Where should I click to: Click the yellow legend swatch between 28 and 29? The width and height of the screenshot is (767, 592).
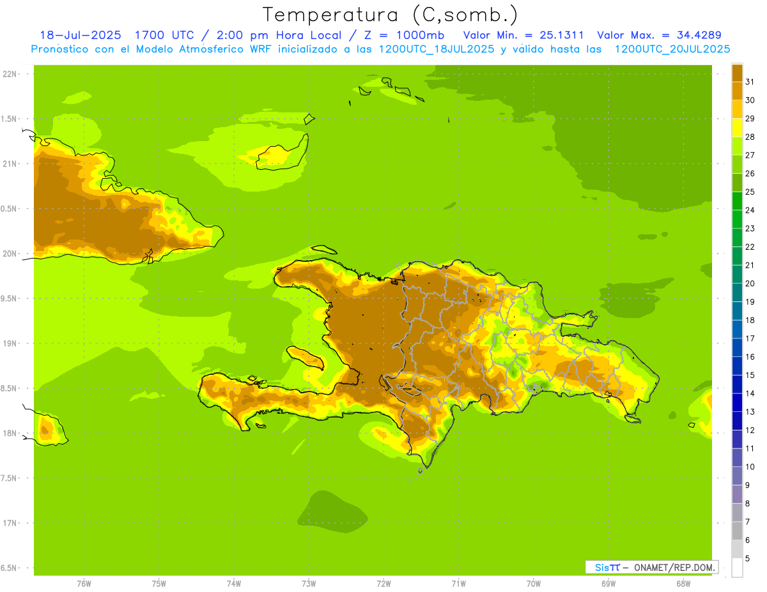pos(737,127)
